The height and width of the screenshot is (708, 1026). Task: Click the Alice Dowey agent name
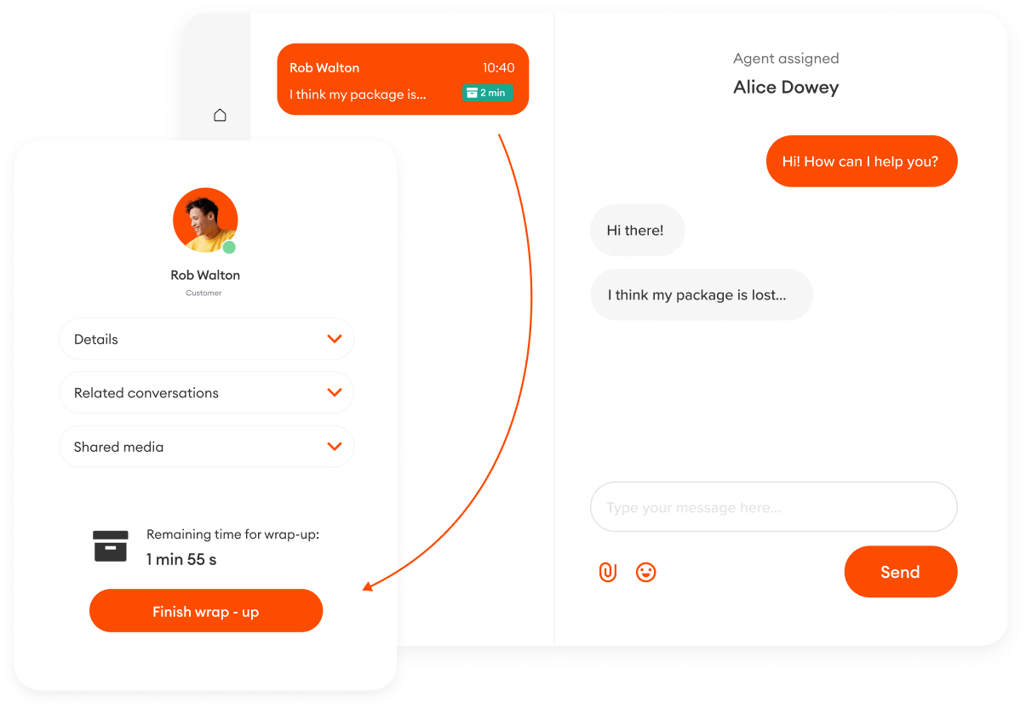pyautogui.click(x=786, y=88)
